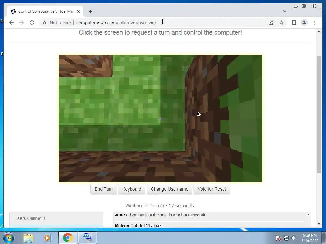Click the site favicon on the tab
This screenshot has width=326, height=244.
(13, 11)
